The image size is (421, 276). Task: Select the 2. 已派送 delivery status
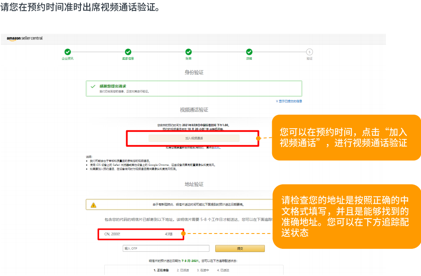[183, 270]
